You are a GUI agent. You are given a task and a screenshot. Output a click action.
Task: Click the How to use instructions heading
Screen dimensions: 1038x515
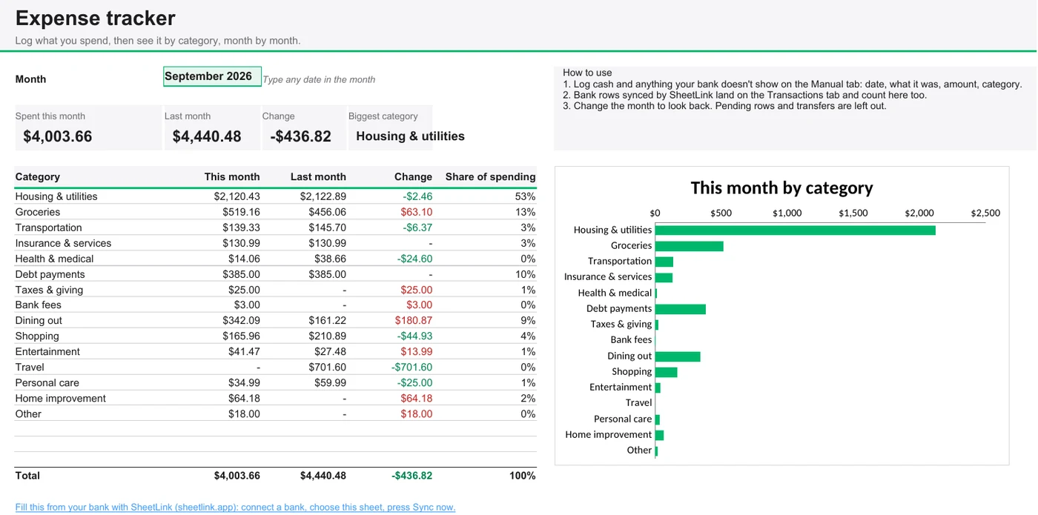[x=587, y=73]
